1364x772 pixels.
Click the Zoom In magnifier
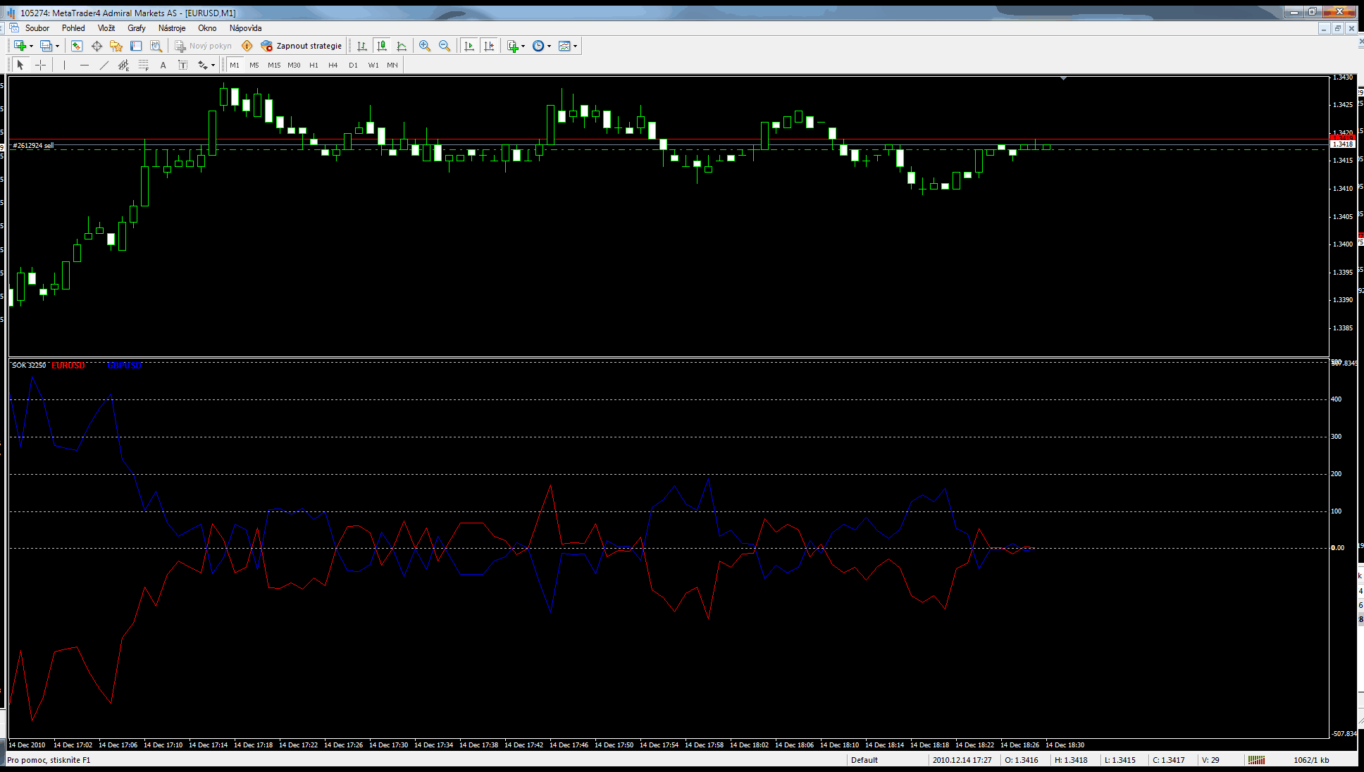click(425, 46)
